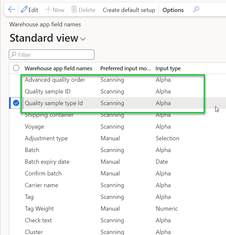Click Scanning in Batch row

[112, 150]
